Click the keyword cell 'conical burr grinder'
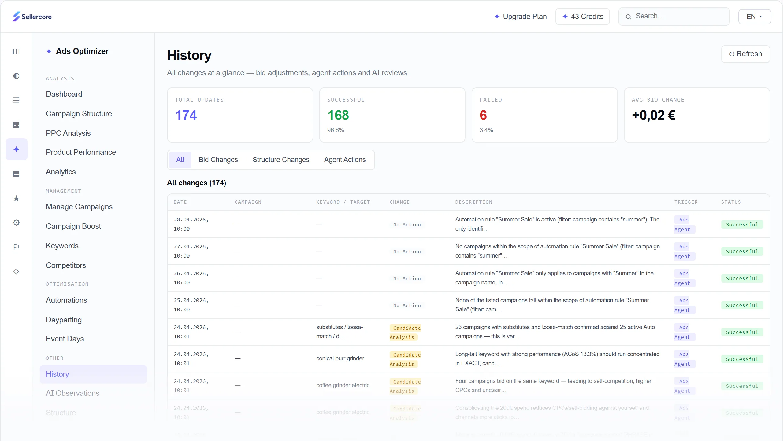The height and width of the screenshot is (441, 783). pyautogui.click(x=340, y=358)
